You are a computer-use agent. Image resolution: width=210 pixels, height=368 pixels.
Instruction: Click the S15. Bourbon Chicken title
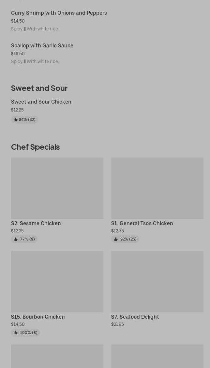[x=38, y=317]
